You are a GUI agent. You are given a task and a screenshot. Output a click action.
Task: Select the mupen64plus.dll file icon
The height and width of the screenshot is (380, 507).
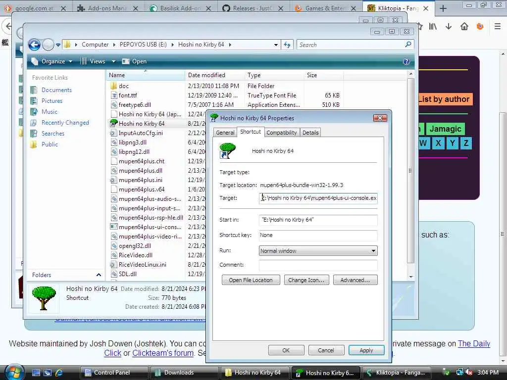tap(113, 171)
